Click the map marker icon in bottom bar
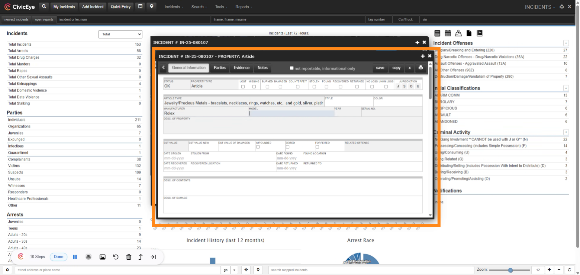This screenshot has width=580, height=275. coord(258,270)
